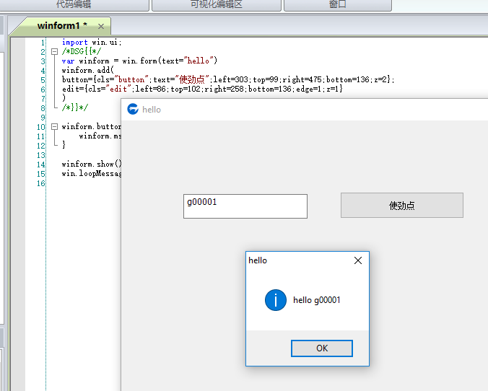Close the winform1 editor tab

(x=101, y=27)
